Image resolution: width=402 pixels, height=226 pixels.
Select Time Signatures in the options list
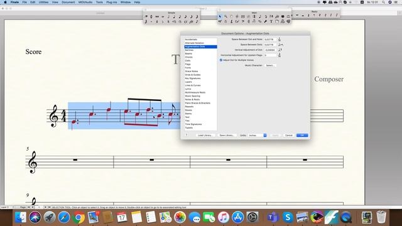pyautogui.click(x=200, y=124)
